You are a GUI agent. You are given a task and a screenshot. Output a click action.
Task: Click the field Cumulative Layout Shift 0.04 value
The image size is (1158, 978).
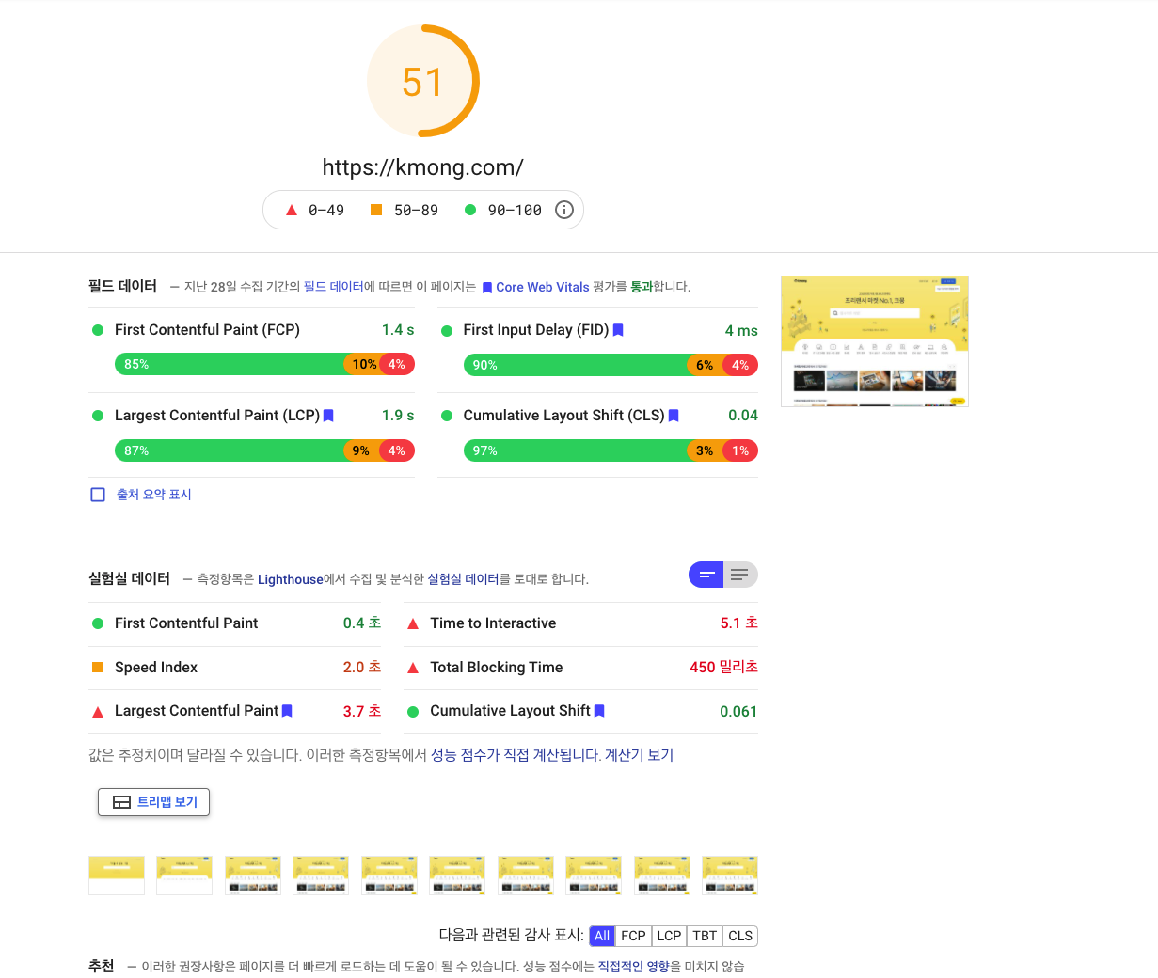tap(743, 416)
